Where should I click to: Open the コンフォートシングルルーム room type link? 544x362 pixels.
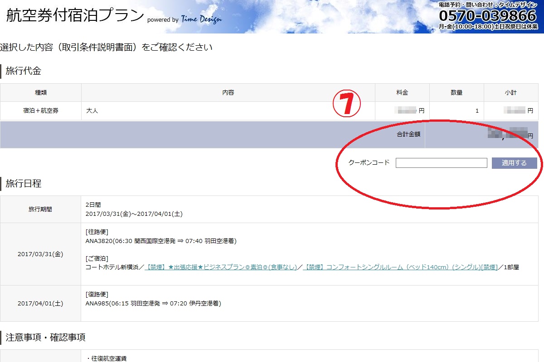[x=400, y=267]
